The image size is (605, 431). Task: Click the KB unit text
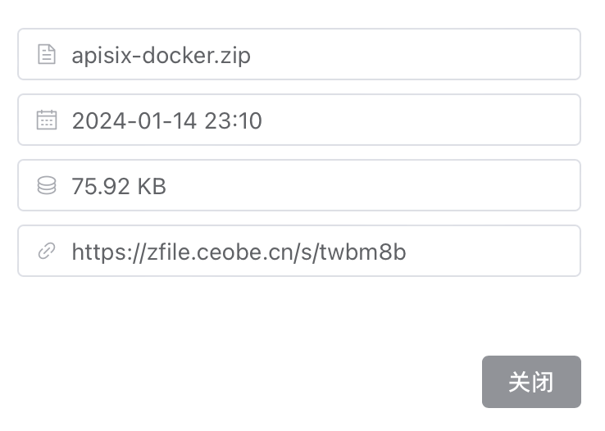[151, 187]
